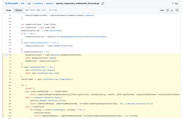
Task: Click line number 57
Action: click(10, 15)
